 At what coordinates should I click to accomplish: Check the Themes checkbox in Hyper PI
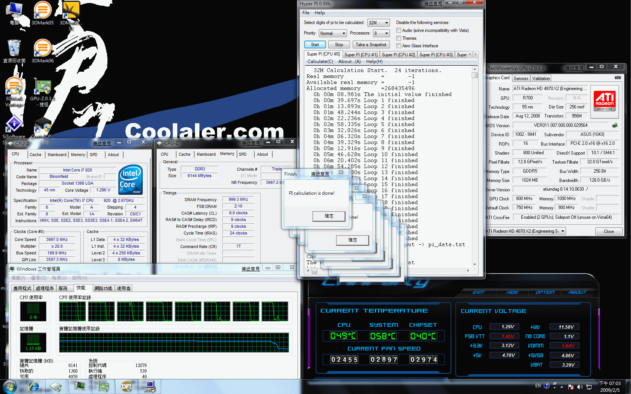tap(399, 38)
